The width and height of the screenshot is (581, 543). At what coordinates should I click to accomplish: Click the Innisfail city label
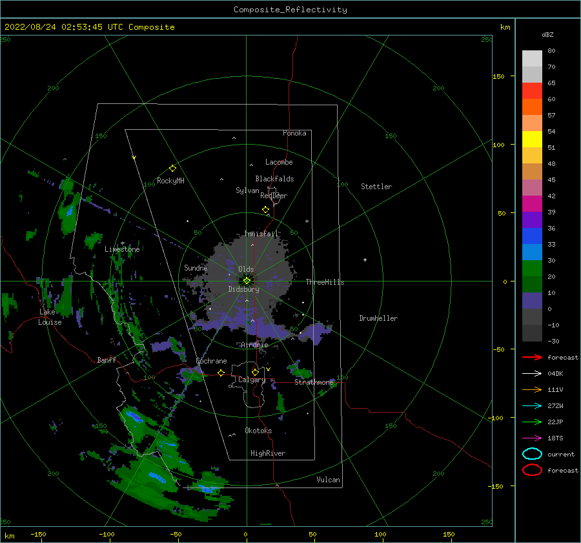tap(261, 234)
